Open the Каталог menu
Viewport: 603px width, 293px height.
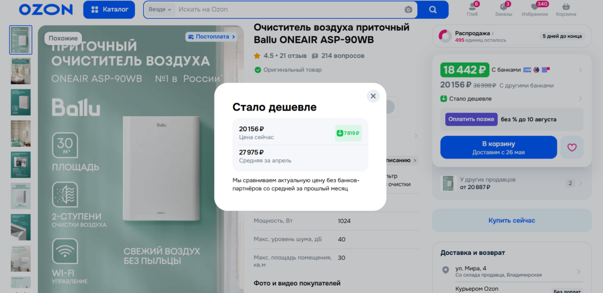tap(109, 9)
